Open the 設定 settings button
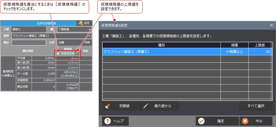This screenshot has width=276, height=127. [x=84, y=23]
